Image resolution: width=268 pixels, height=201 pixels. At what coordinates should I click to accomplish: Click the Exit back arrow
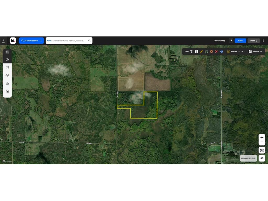pyautogui.click(x=3, y=41)
